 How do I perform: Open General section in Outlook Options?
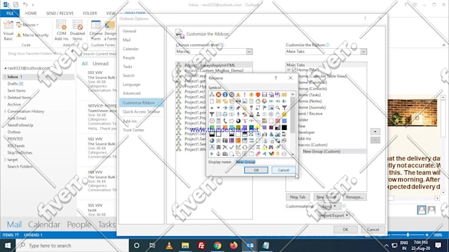(x=141, y=31)
